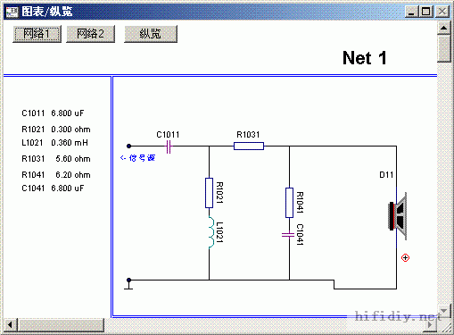Click the 'R1041 6.20 ohm' list entry
Image resolution: width=454 pixels, height=335 pixels.
click(56, 175)
